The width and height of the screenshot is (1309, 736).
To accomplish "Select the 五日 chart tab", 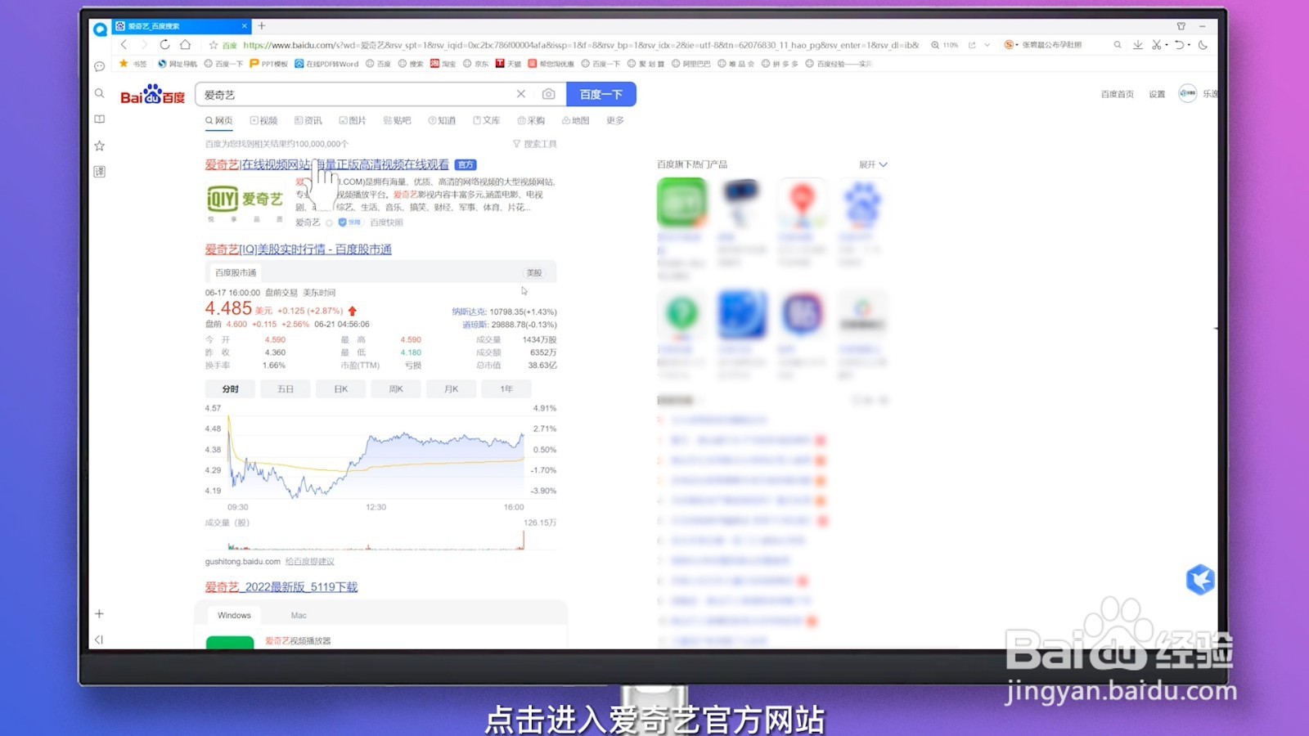I will coord(286,389).
